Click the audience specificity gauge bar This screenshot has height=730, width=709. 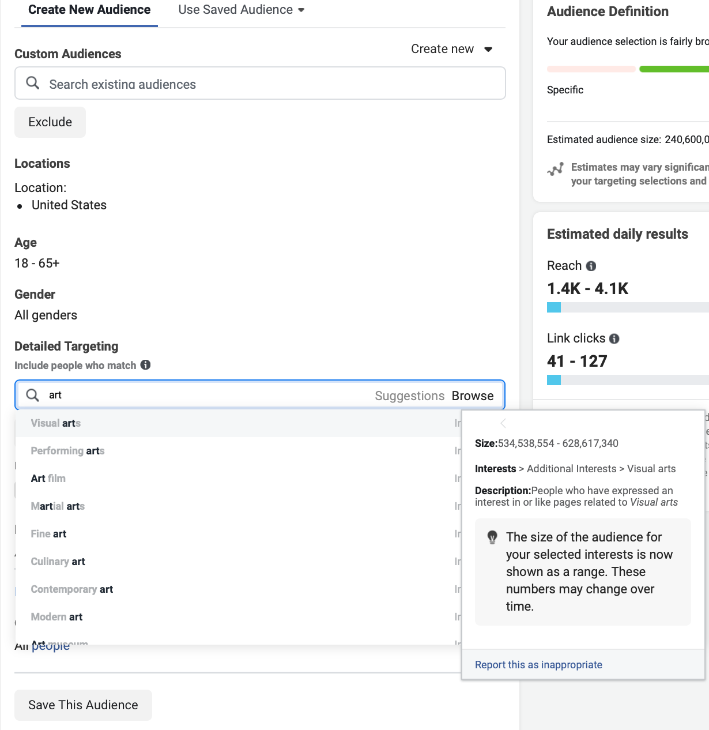(x=628, y=69)
